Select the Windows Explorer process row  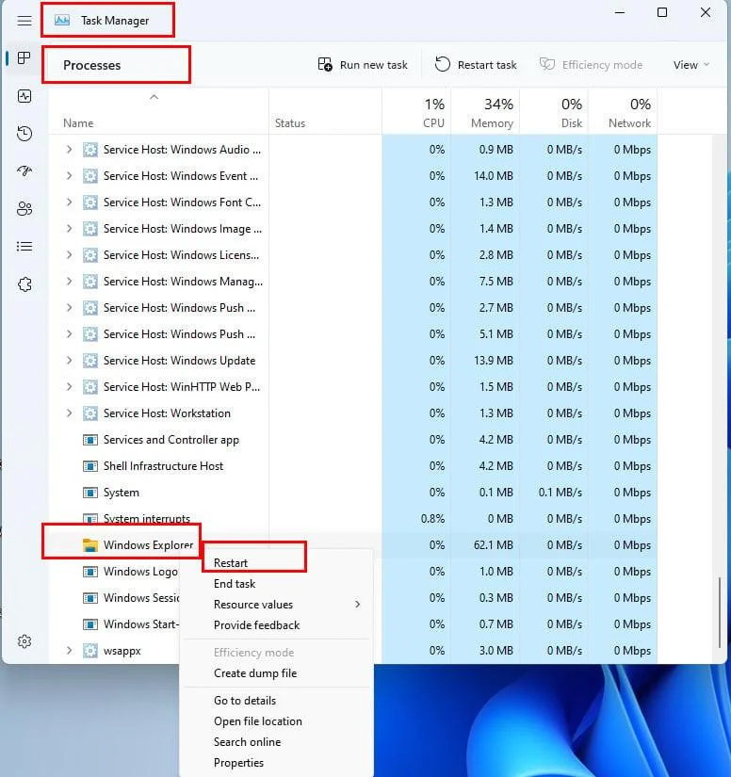pos(353,545)
